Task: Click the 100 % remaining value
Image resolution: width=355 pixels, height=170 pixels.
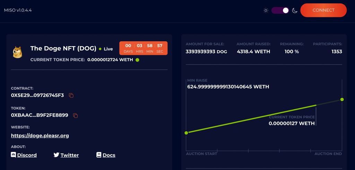Action: tap(292, 52)
